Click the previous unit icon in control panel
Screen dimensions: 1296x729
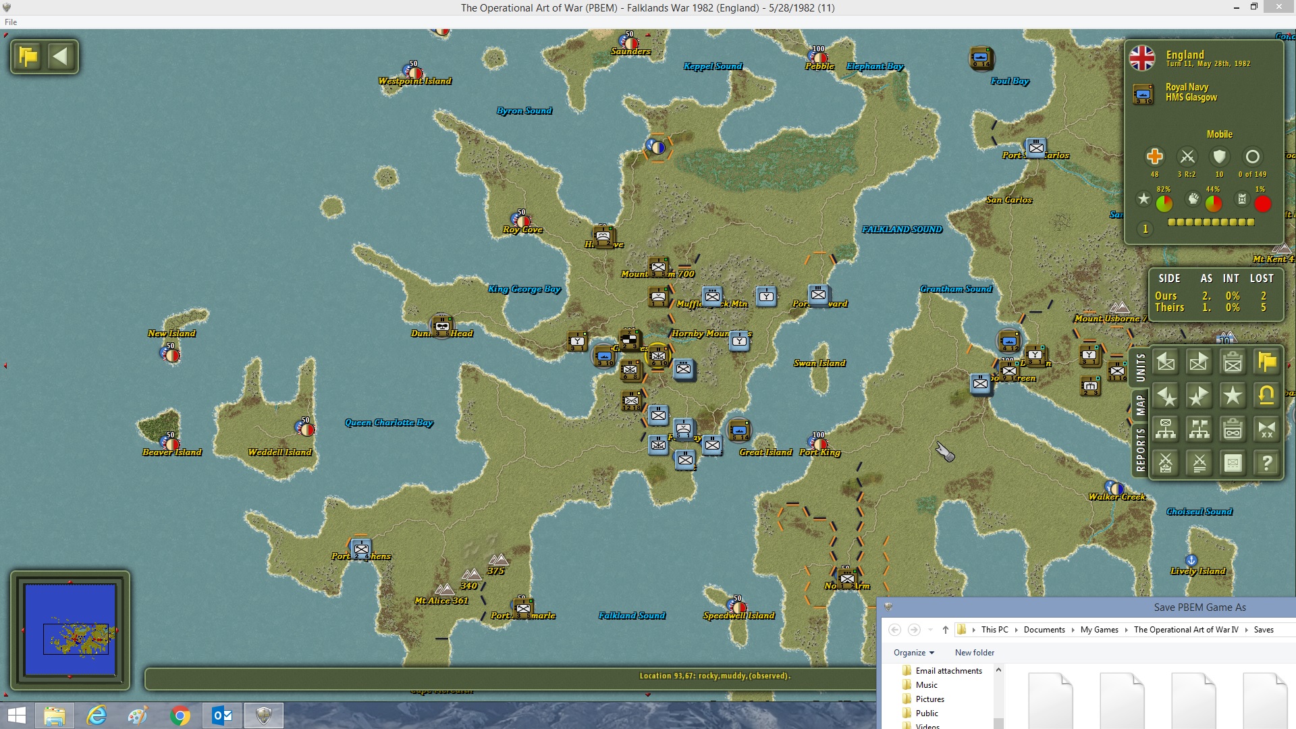pyautogui.click(x=1166, y=362)
